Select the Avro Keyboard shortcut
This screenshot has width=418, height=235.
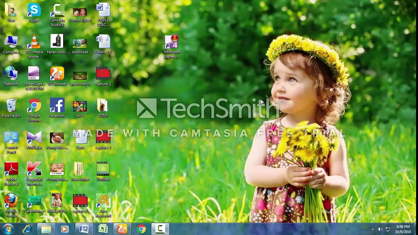(103, 206)
